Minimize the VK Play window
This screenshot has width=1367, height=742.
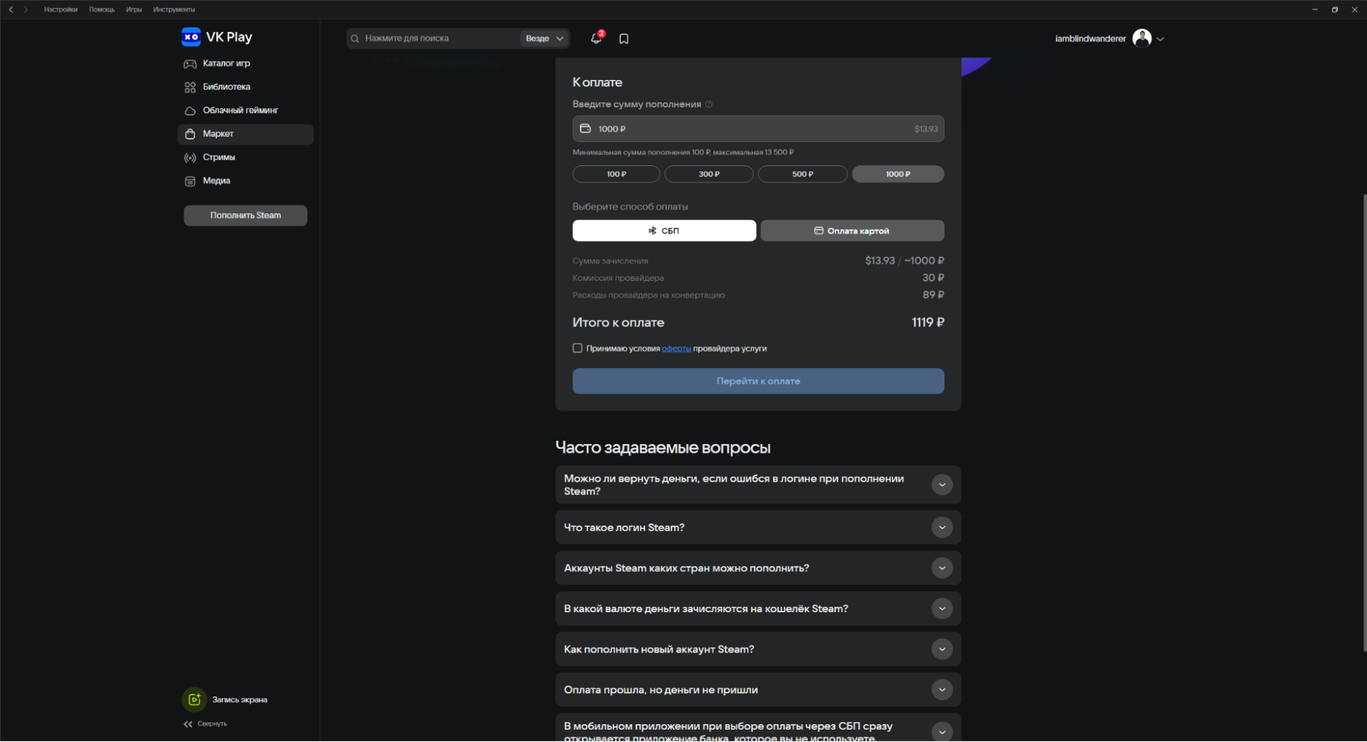[1315, 10]
